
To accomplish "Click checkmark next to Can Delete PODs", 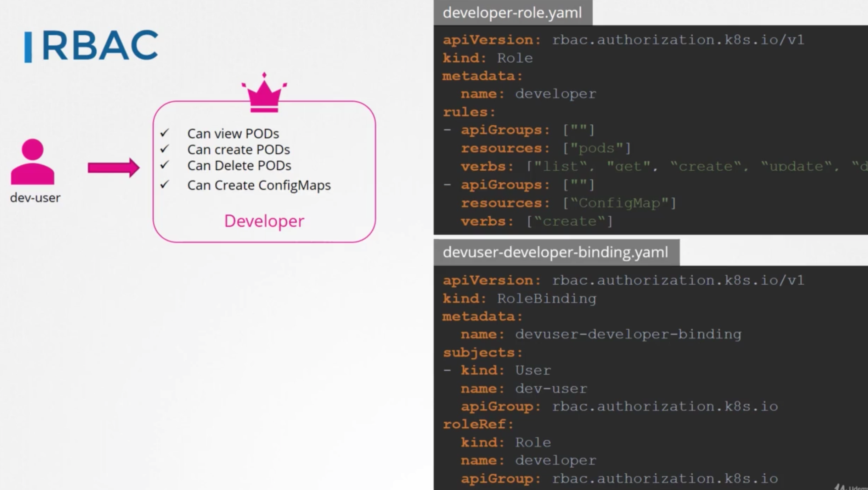I will pos(164,165).
